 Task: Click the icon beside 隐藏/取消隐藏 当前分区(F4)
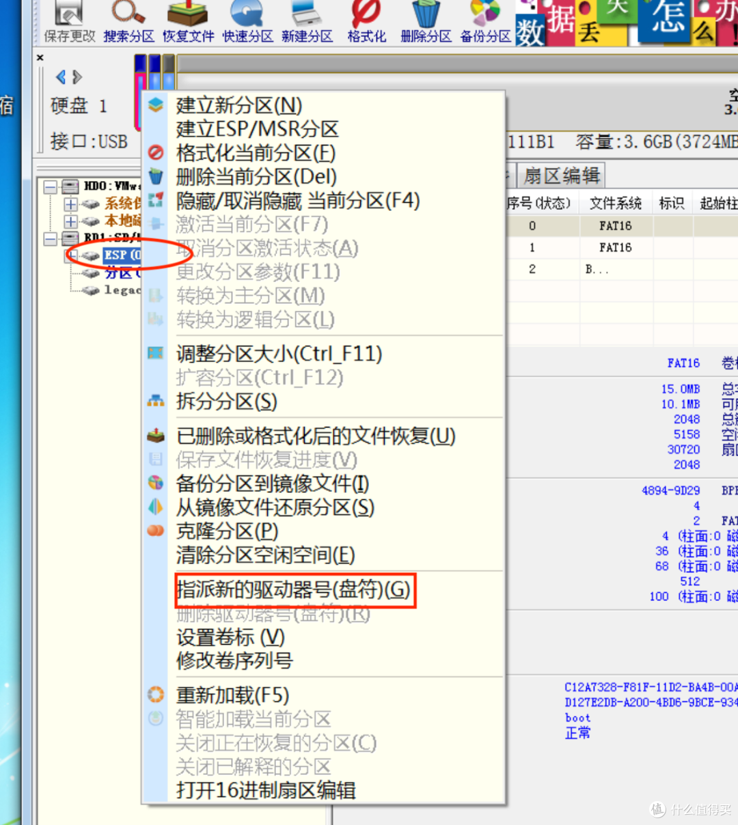point(156,200)
